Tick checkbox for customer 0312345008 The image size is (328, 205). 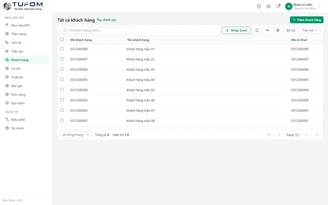(62, 49)
